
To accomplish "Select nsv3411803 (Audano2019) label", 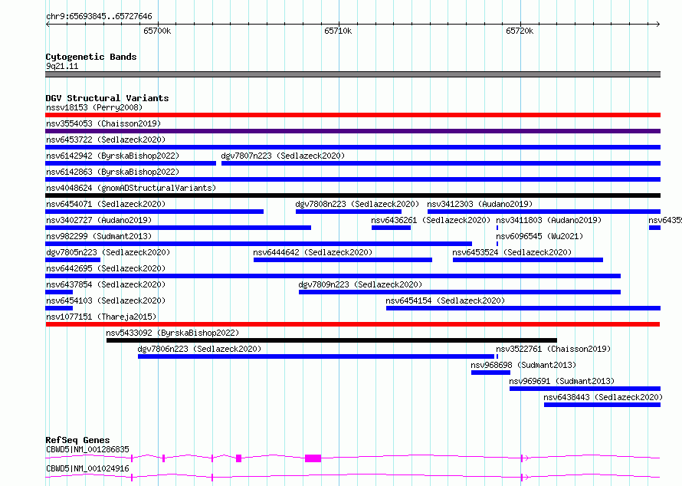I will coord(549,220).
